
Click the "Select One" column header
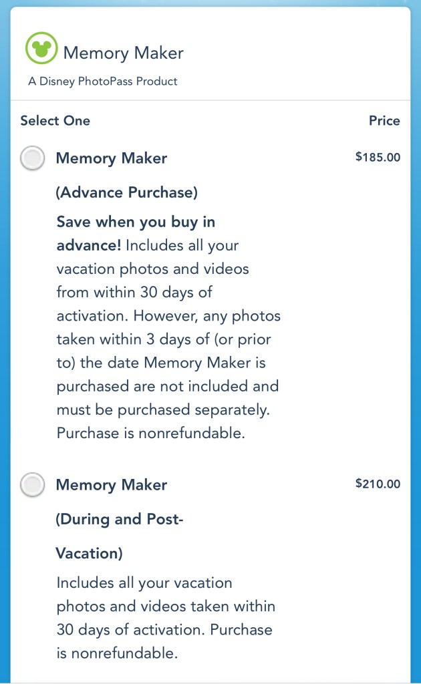55,121
